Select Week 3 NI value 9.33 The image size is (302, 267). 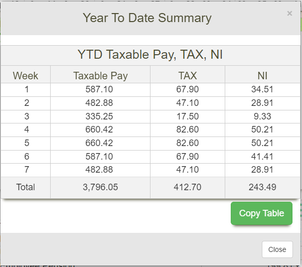pos(262,116)
